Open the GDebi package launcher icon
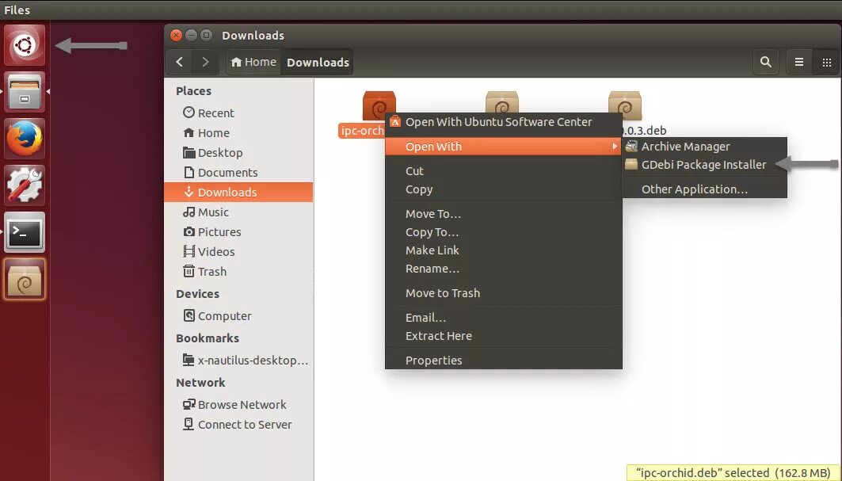The image size is (842, 481). [25, 279]
